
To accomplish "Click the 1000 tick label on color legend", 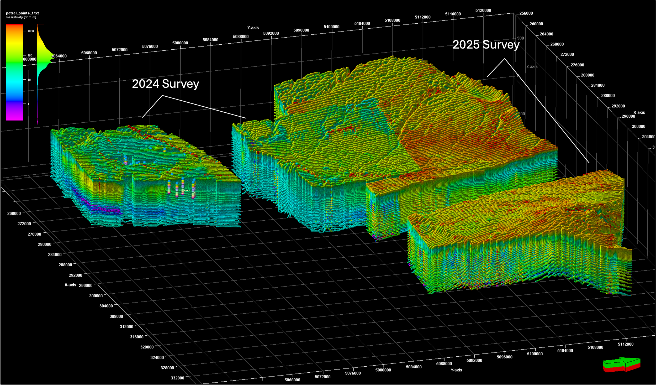I will coord(31,31).
